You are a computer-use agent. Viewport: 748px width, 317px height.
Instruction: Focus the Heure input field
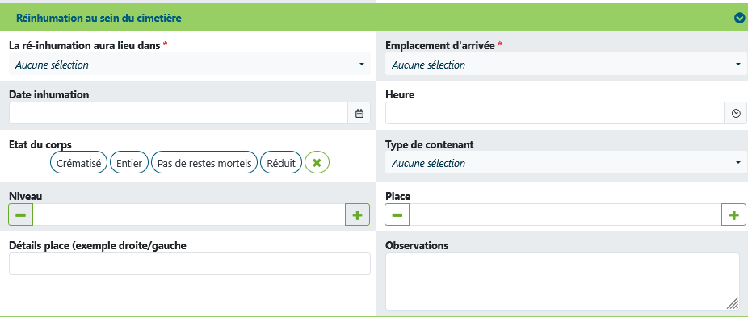coord(555,114)
